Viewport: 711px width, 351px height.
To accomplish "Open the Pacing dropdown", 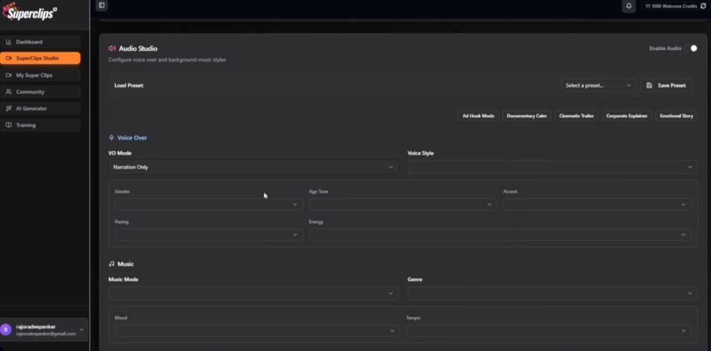I will (x=208, y=234).
